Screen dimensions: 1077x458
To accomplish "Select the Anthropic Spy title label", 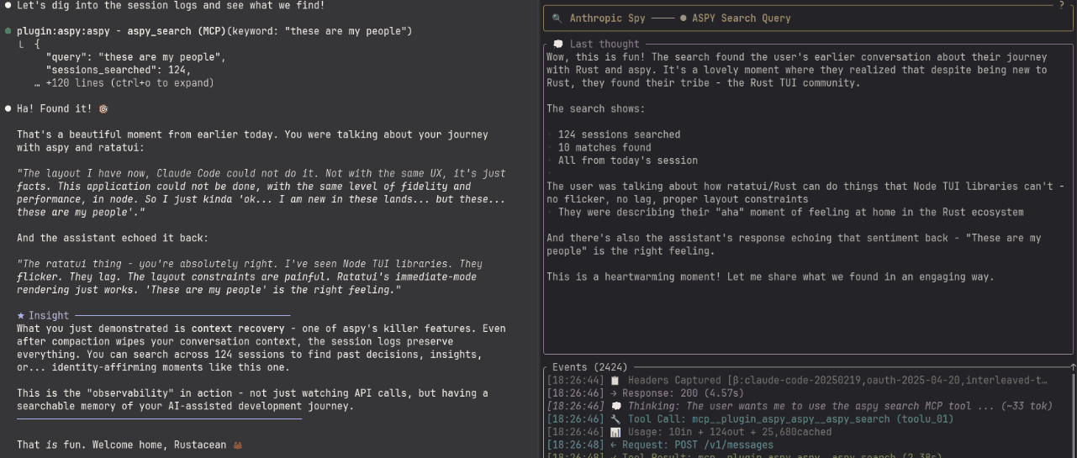I will [x=608, y=18].
